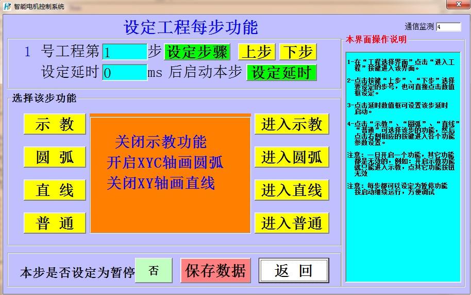Click the 设定步骤 green button
The image size is (471, 295).
coord(197,52)
